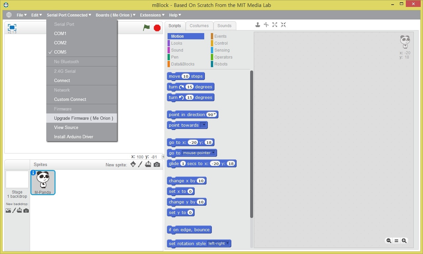Select the delete scissors tool
The height and width of the screenshot is (254, 423).
pos(266,25)
